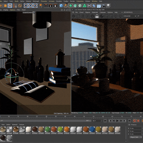Click the Light bulb icon in toolbar
Image resolution: width=143 pixels, height=143 pixels.
[x=108, y=6]
